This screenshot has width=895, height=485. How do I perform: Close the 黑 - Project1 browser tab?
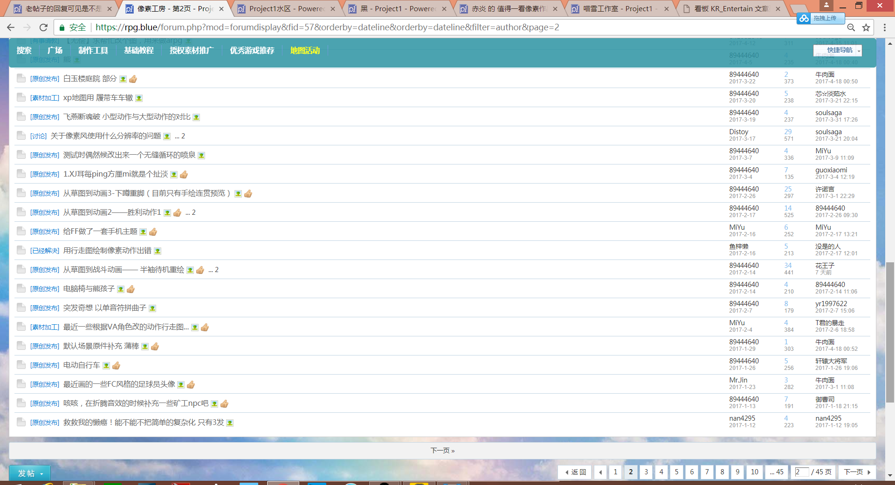444,9
